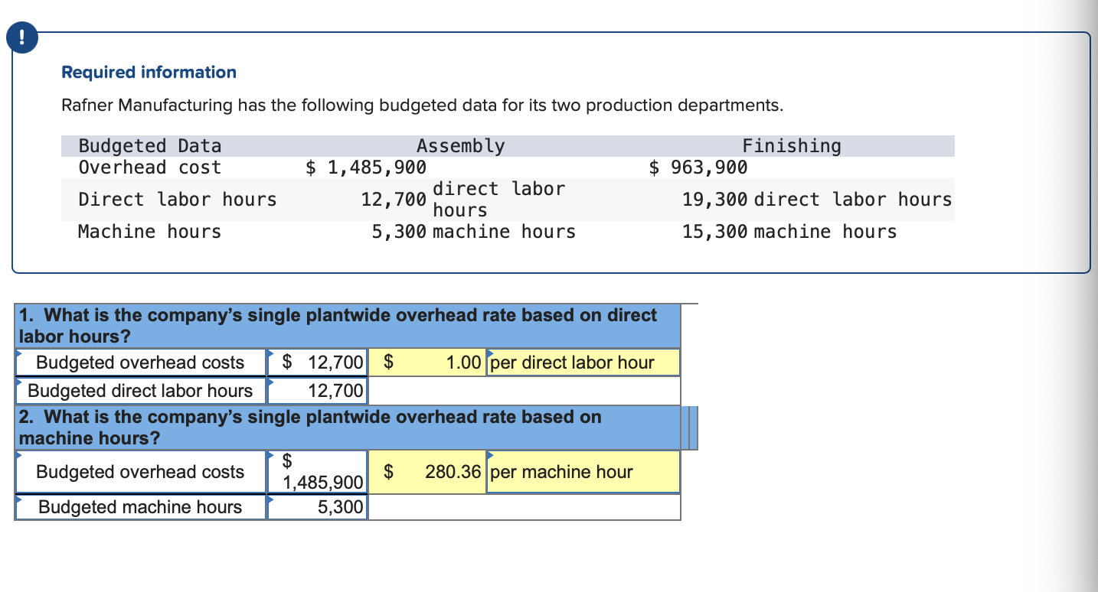Select the 'Budgeted overhead costs' label cell
This screenshot has width=1098, height=592.
pyautogui.click(x=140, y=363)
